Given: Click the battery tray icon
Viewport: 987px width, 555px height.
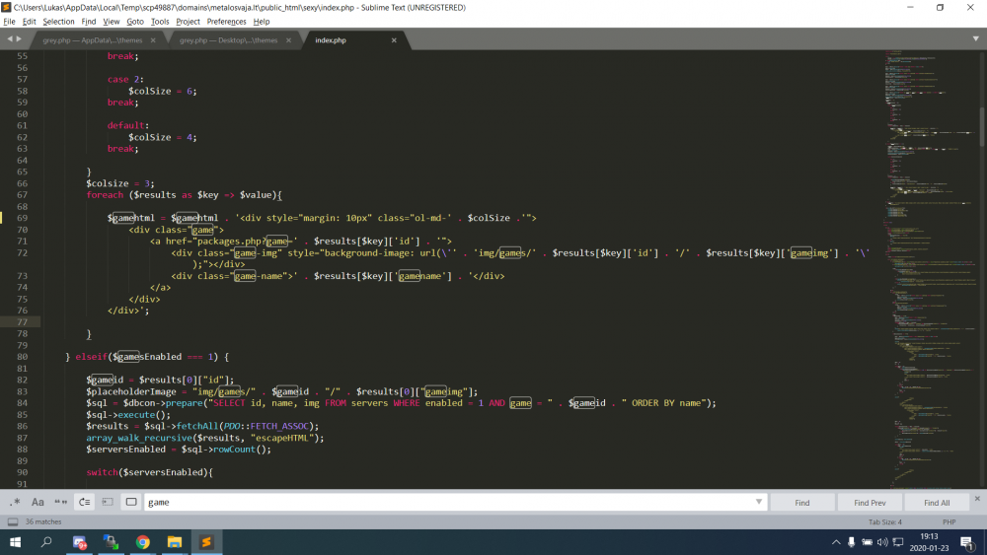Looking at the screenshot, I should pos(867,542).
